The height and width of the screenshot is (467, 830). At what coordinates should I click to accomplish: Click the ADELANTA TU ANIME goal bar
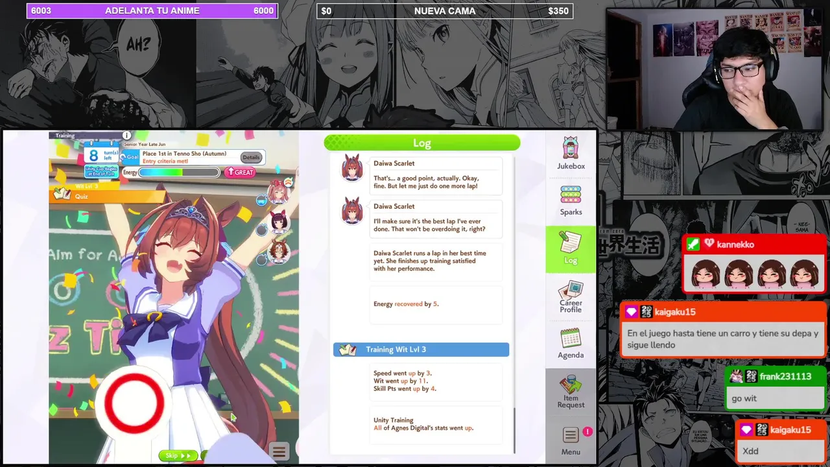coord(152,11)
